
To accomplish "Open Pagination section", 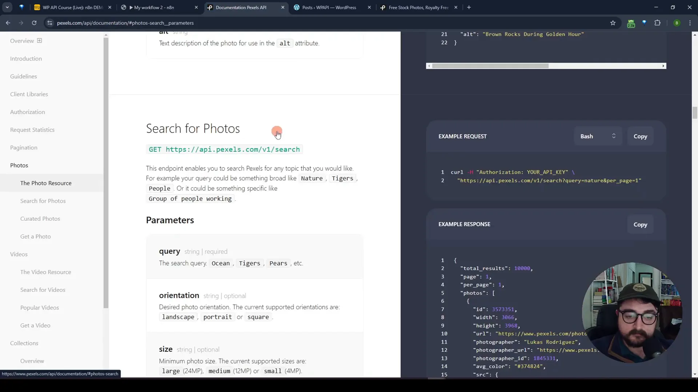I will coord(24,148).
